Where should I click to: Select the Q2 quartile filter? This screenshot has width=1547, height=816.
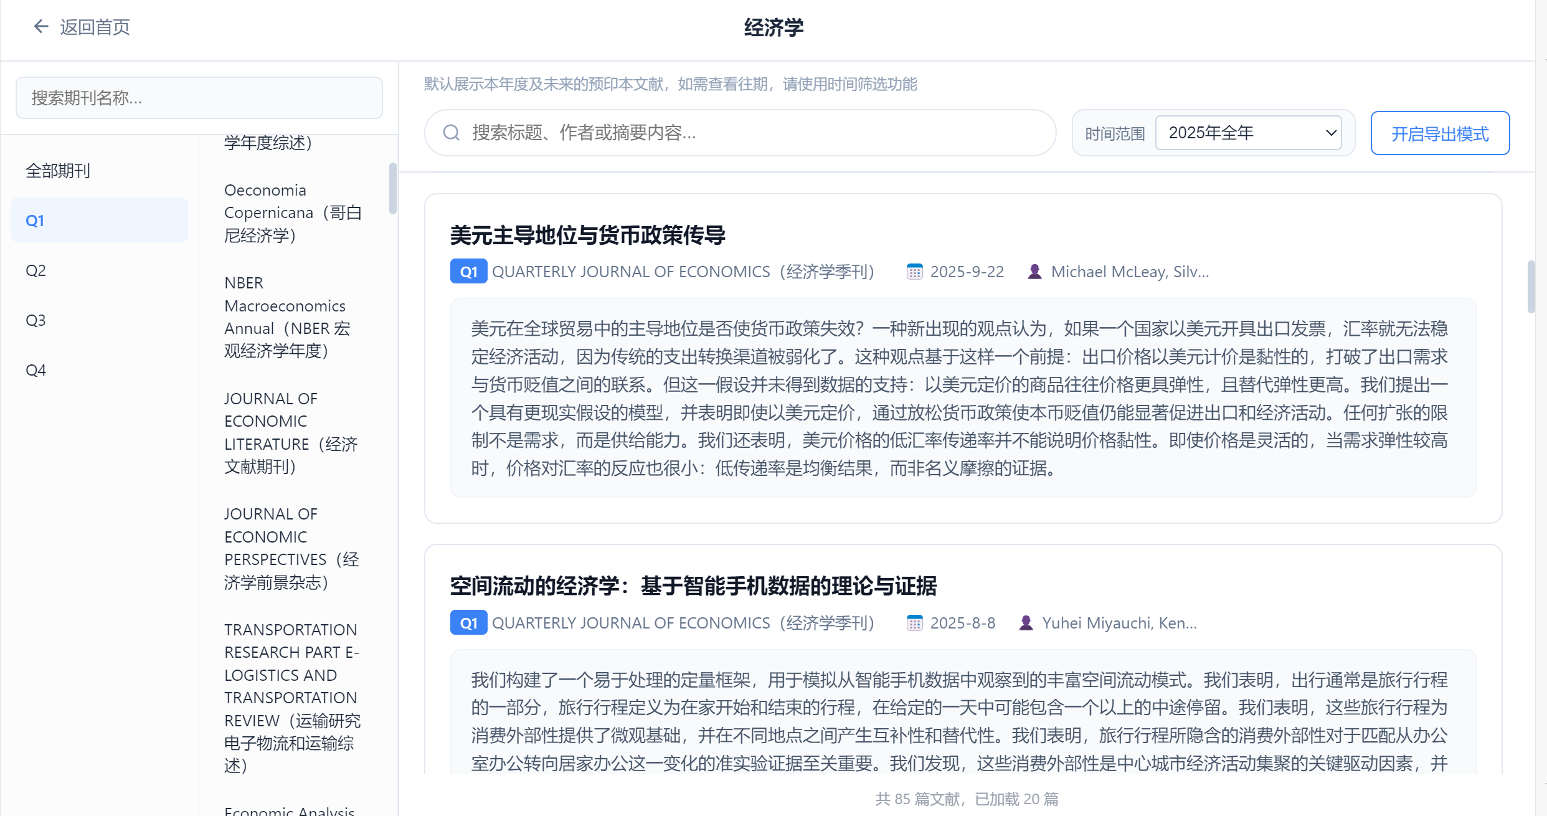point(99,270)
